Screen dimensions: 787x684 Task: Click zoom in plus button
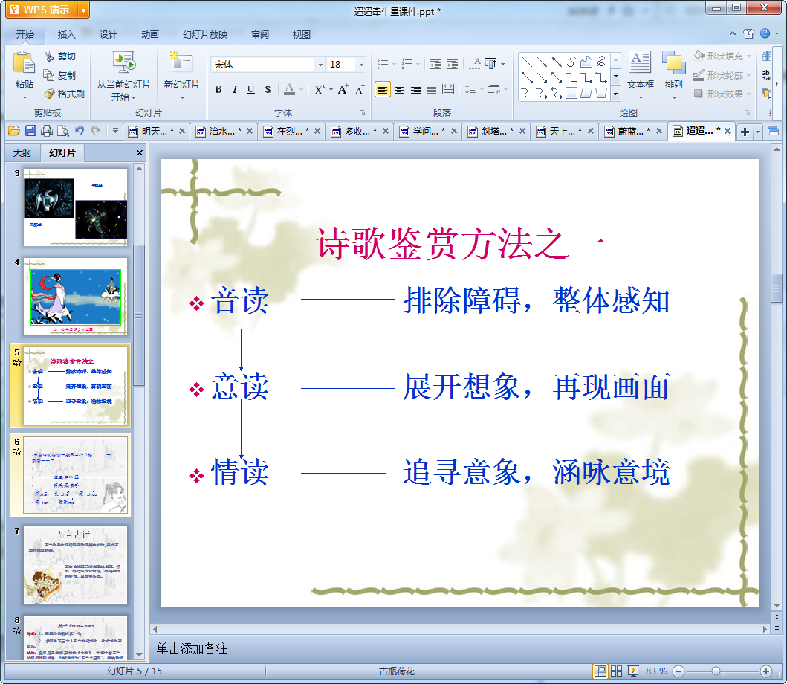tap(765, 671)
